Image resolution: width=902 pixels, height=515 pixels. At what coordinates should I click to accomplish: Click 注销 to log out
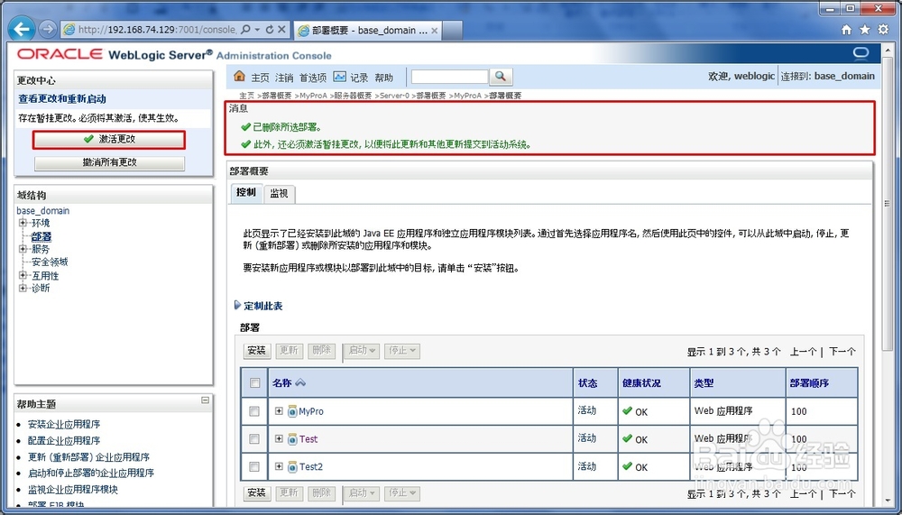click(284, 77)
